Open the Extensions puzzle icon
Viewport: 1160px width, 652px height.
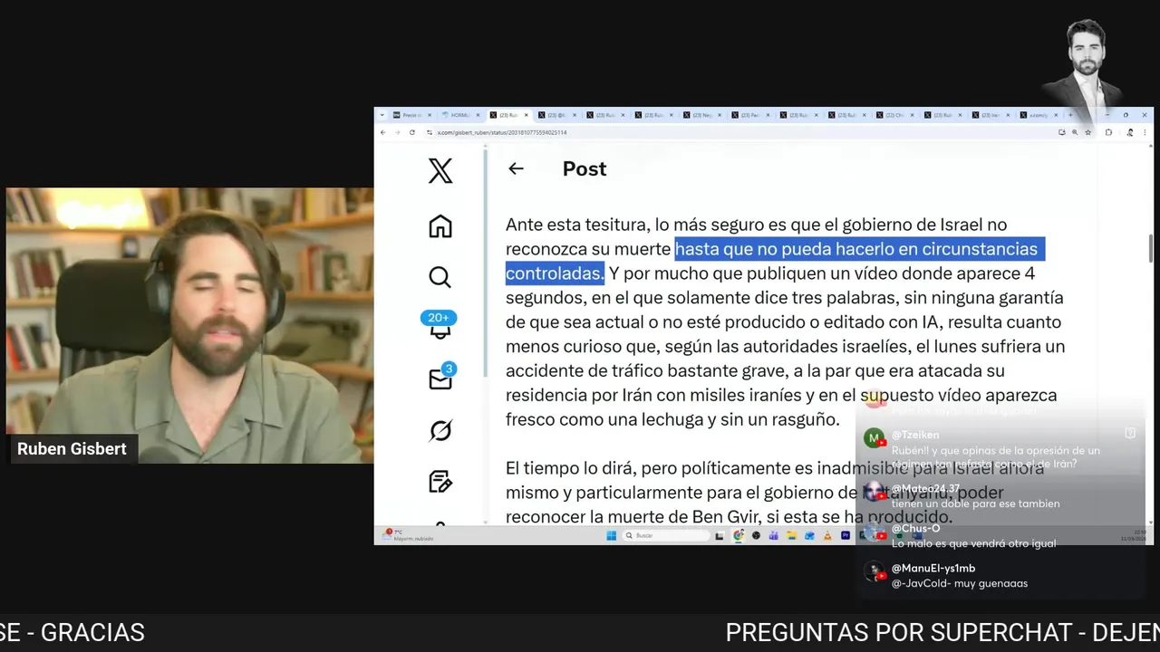pyautogui.click(x=1109, y=132)
